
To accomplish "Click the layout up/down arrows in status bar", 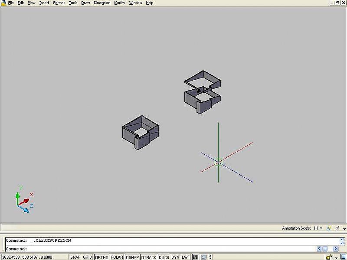I will (x=210, y=257).
